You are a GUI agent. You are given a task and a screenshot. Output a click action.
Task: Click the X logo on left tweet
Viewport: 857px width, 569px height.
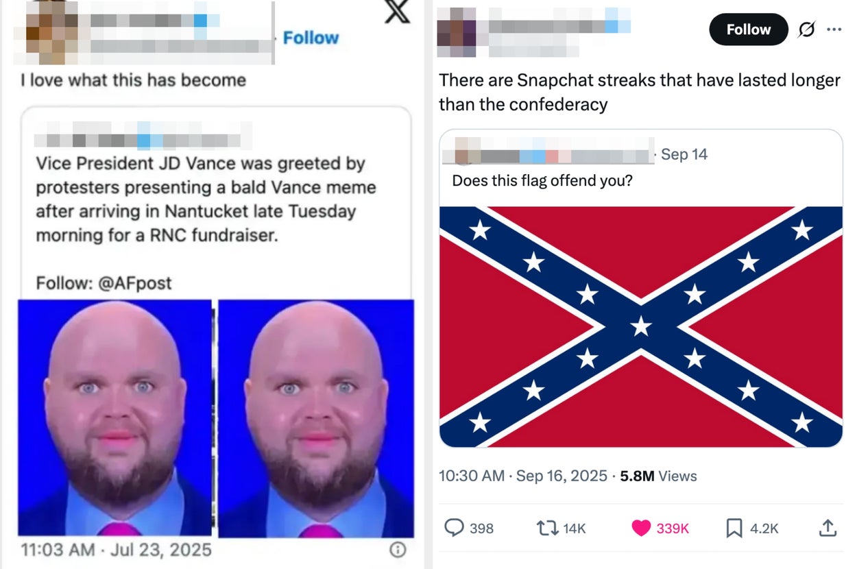[397, 11]
